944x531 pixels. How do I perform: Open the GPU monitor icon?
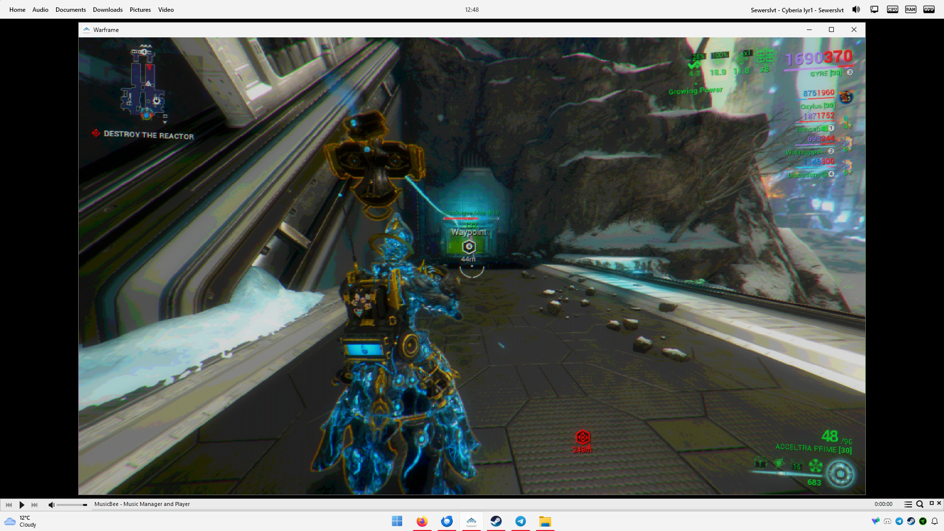[x=929, y=9]
